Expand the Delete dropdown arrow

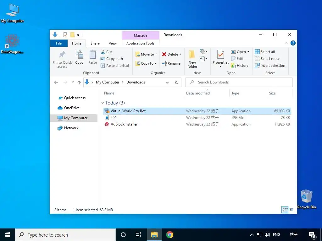[x=180, y=54]
